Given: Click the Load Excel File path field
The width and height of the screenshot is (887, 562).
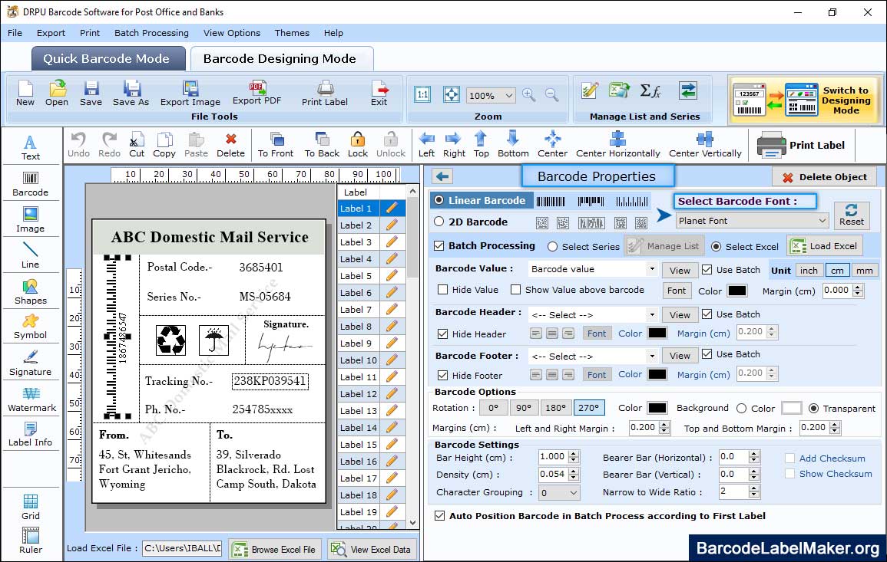Looking at the screenshot, I should pos(182,548).
